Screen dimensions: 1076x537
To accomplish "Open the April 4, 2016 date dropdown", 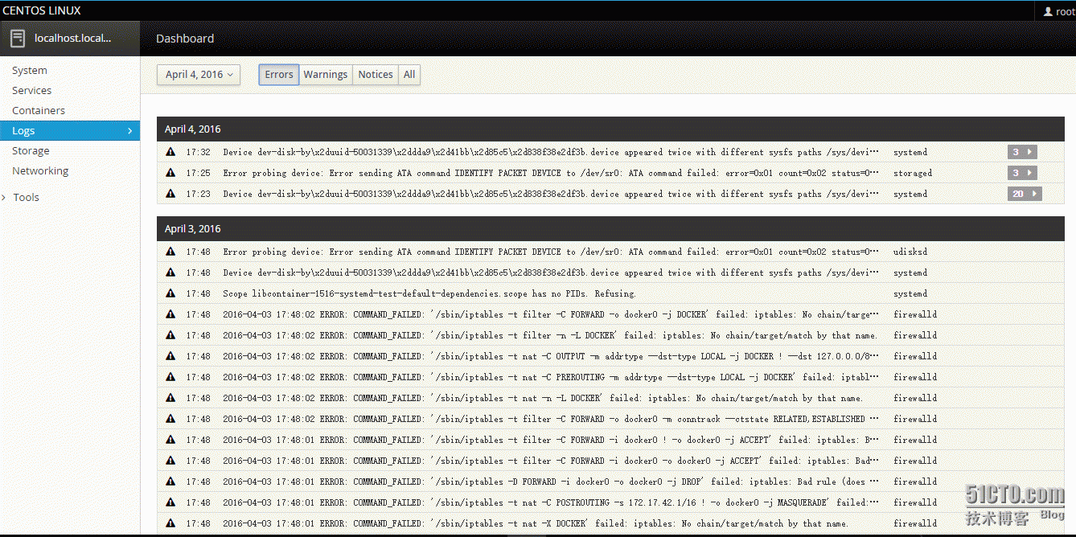I will [x=199, y=75].
